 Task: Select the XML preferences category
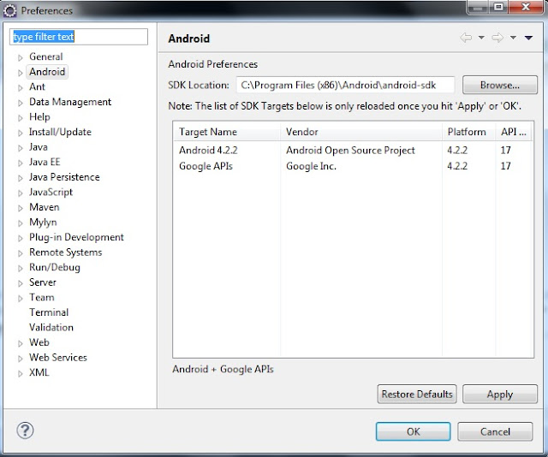(39, 372)
